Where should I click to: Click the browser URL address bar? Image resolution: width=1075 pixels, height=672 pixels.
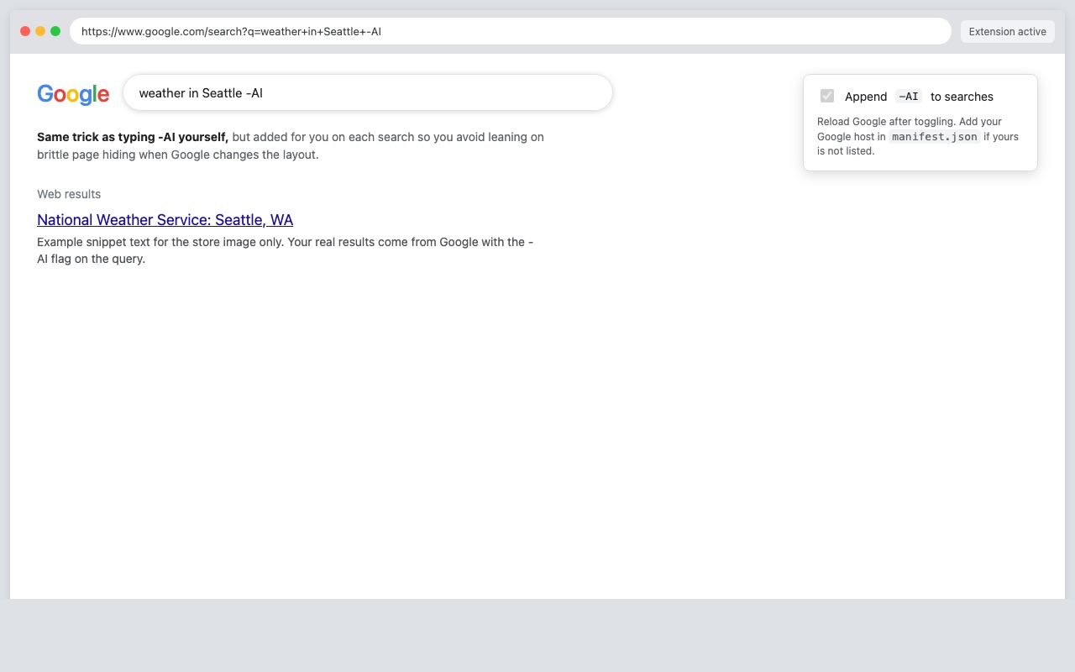[x=511, y=31]
